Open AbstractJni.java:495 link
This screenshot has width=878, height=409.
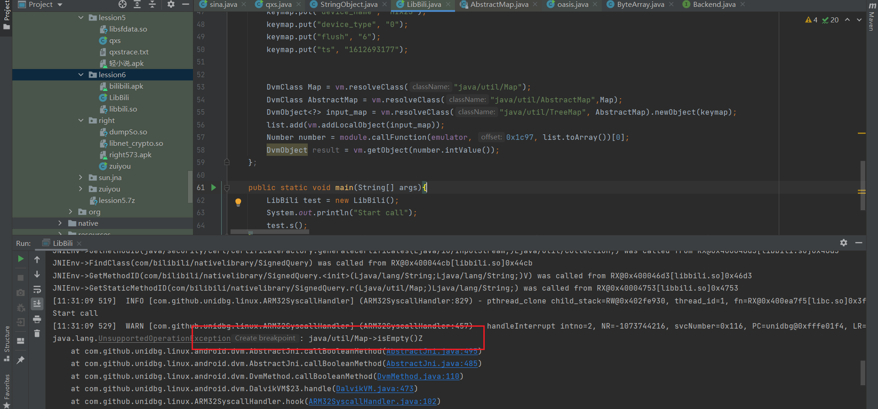432,351
